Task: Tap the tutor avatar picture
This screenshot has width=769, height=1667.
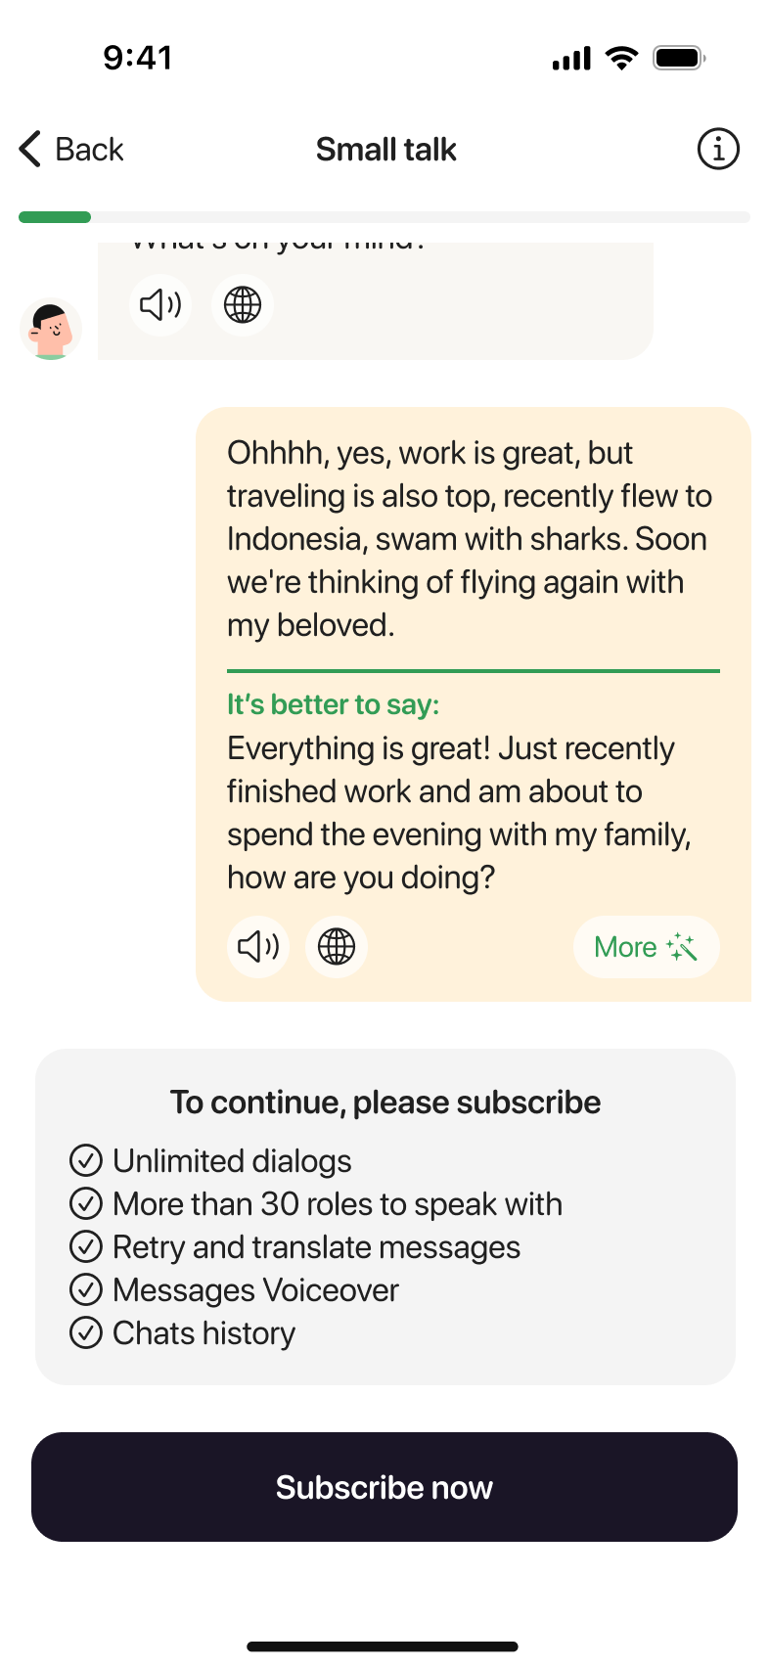Action: tap(51, 329)
